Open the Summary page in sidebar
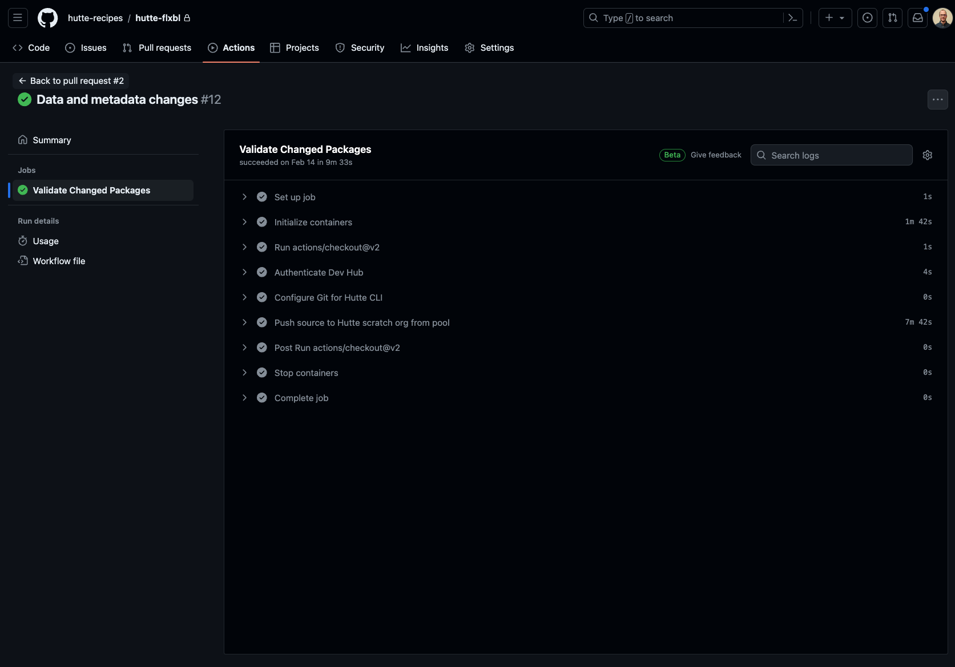 pyautogui.click(x=103, y=140)
